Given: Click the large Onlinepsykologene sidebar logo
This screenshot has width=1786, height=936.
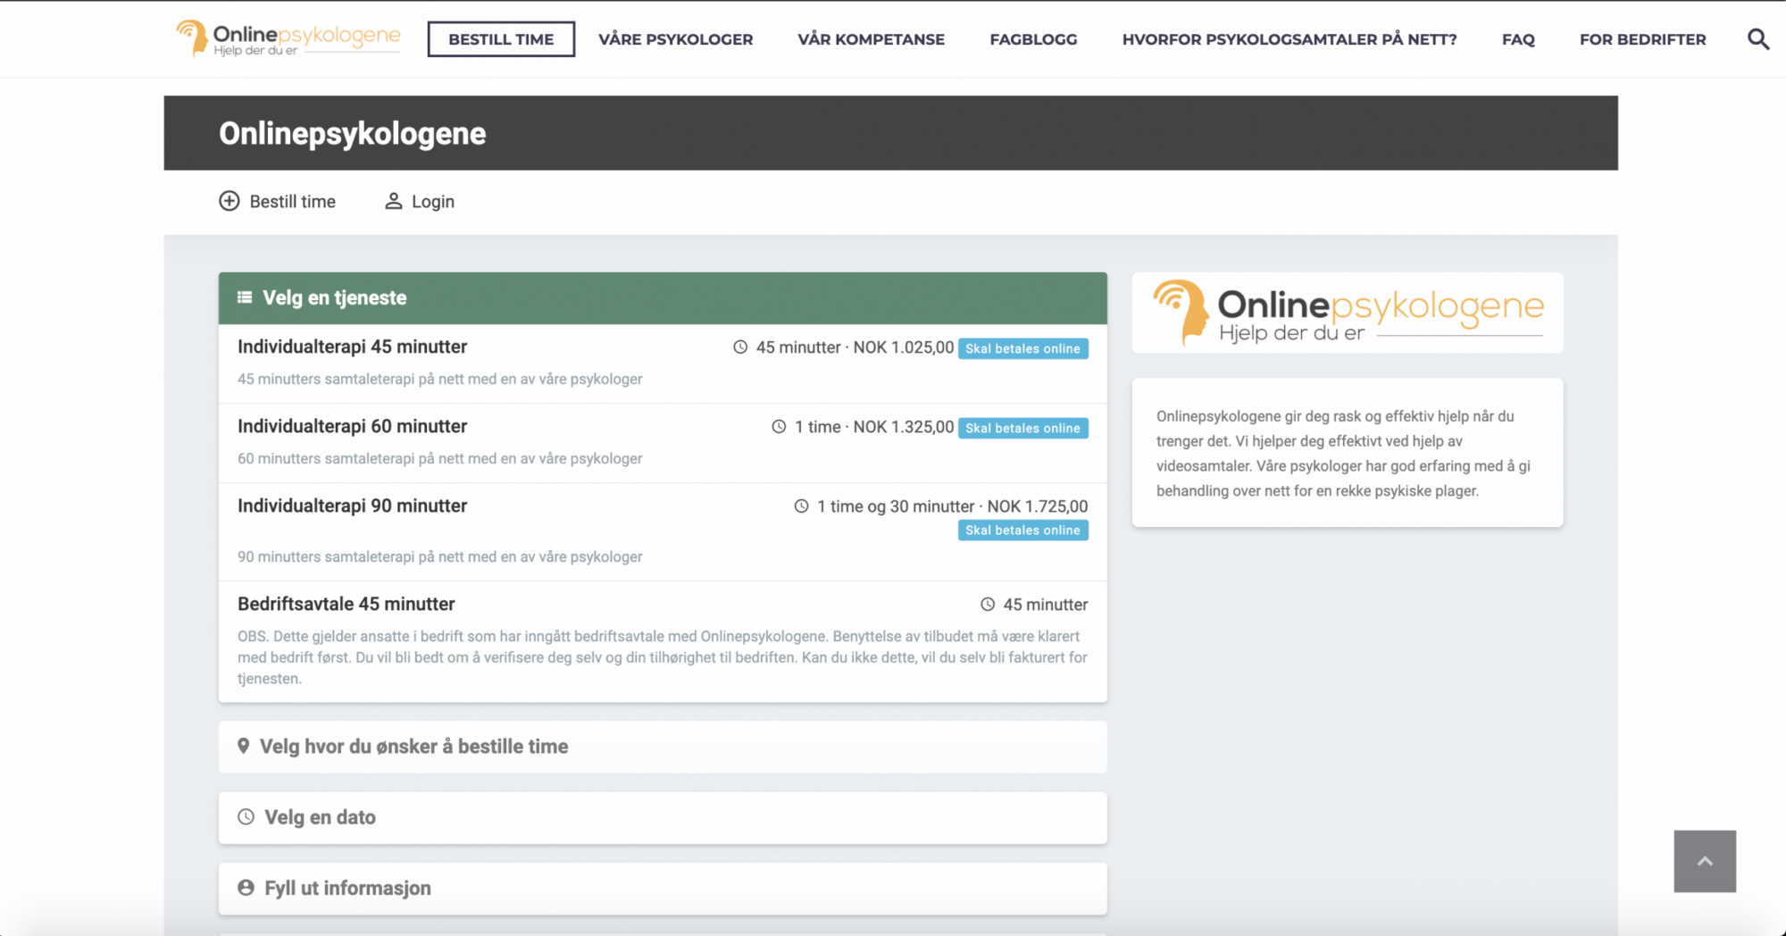Looking at the screenshot, I should 1348,313.
